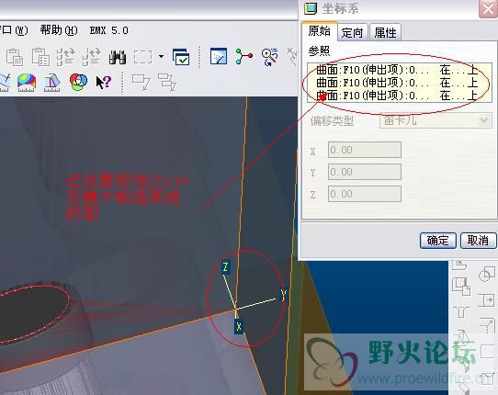Switch to the 属性 tab
498x395 pixels.
385,32
